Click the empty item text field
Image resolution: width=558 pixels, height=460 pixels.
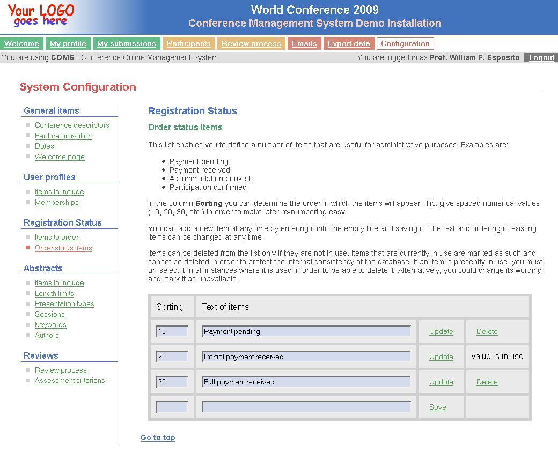click(306, 407)
